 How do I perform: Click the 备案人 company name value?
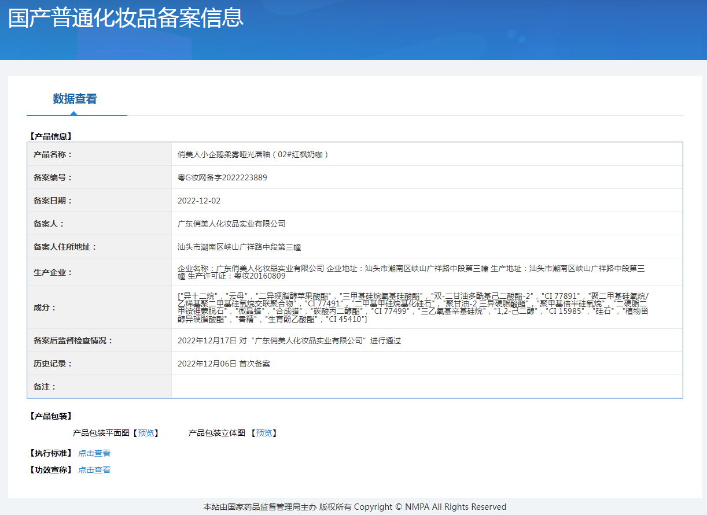coord(231,224)
